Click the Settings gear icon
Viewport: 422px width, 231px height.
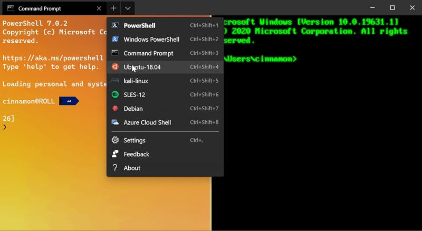tap(115, 140)
